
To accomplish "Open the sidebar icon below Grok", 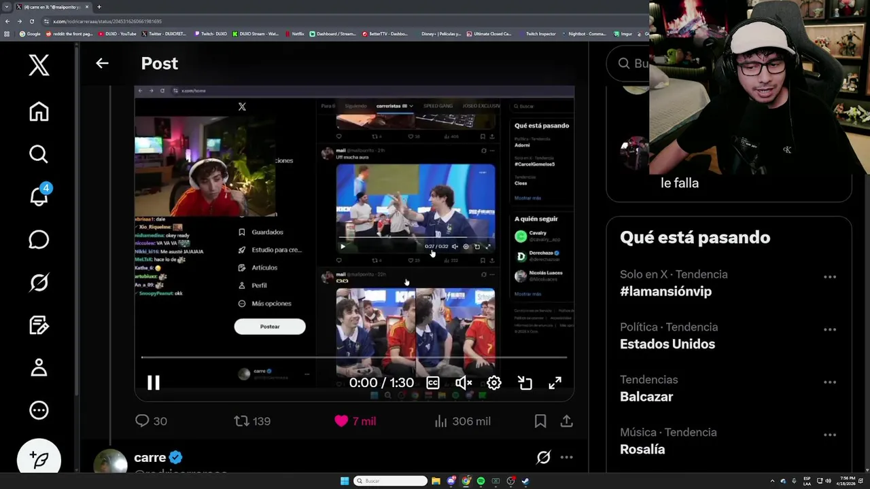I will tap(39, 325).
